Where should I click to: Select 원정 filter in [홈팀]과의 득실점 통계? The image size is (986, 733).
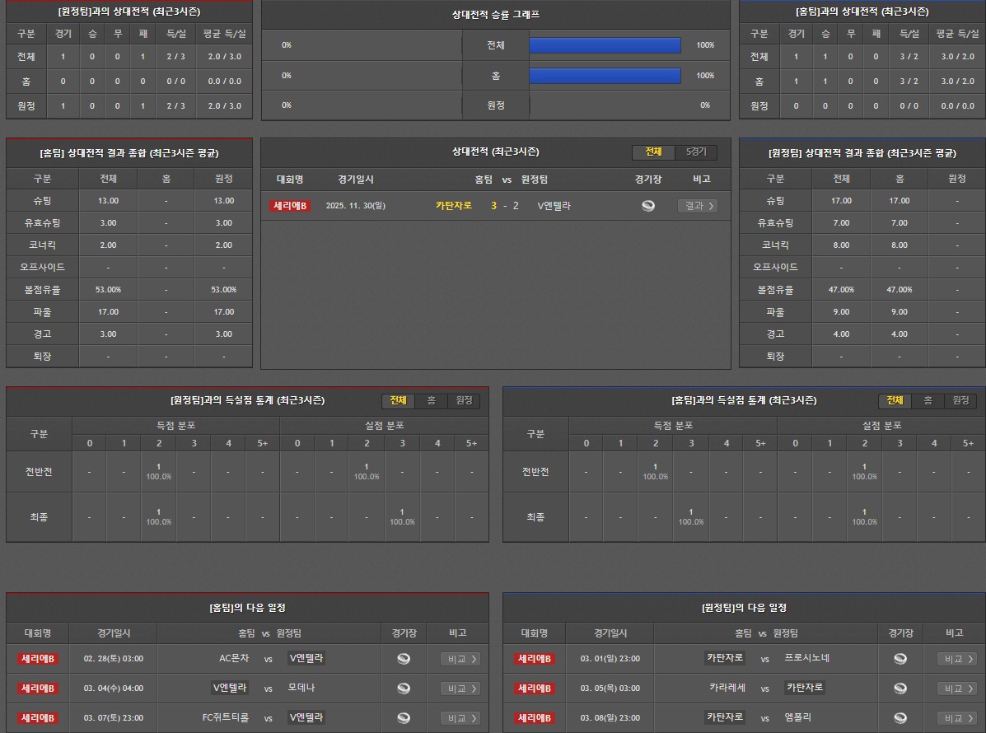960,401
